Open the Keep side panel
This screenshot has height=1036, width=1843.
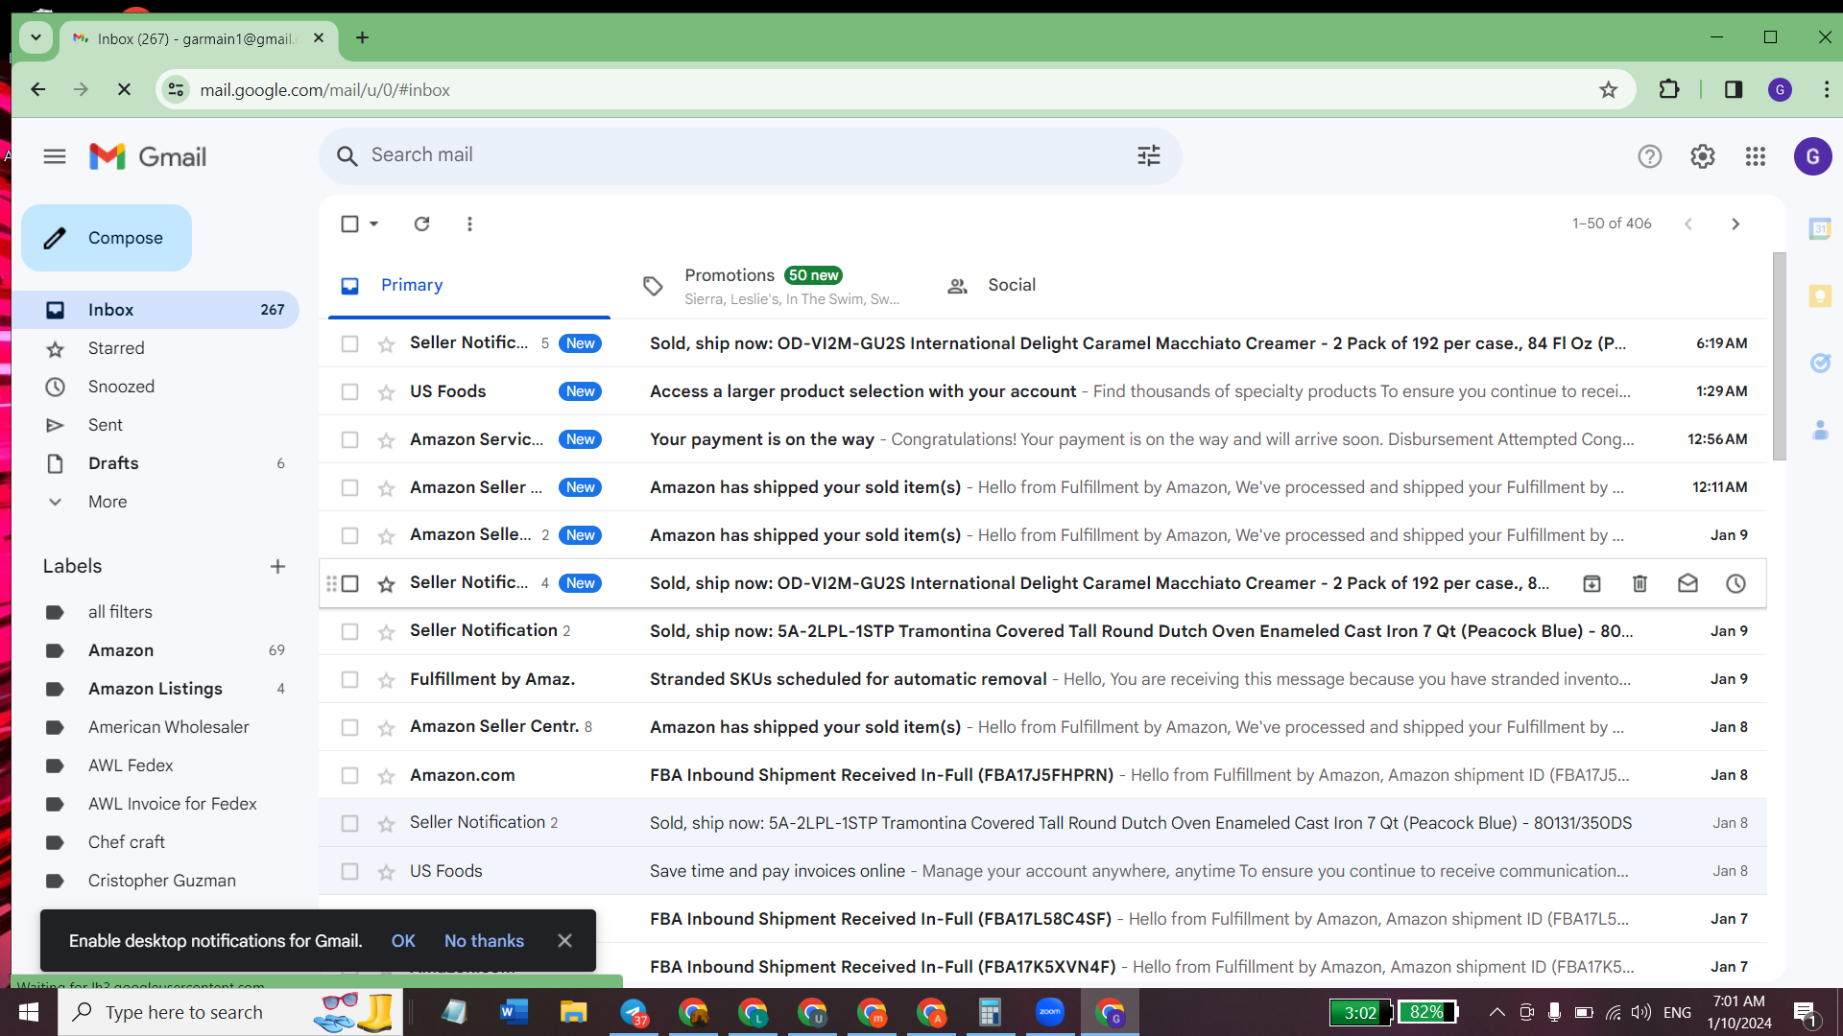[x=1820, y=296]
